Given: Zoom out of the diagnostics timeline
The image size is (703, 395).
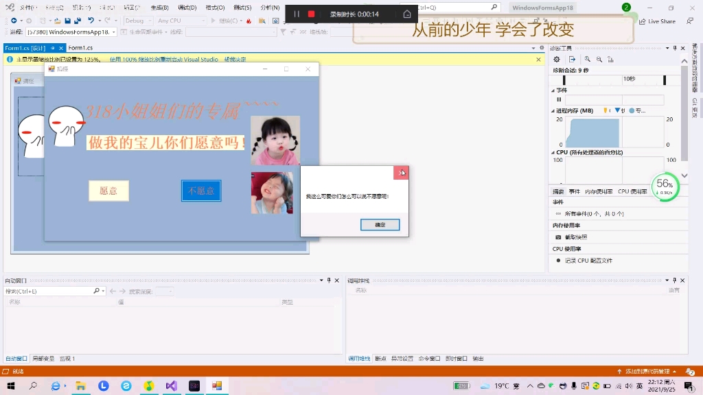Looking at the screenshot, I should coord(599,59).
